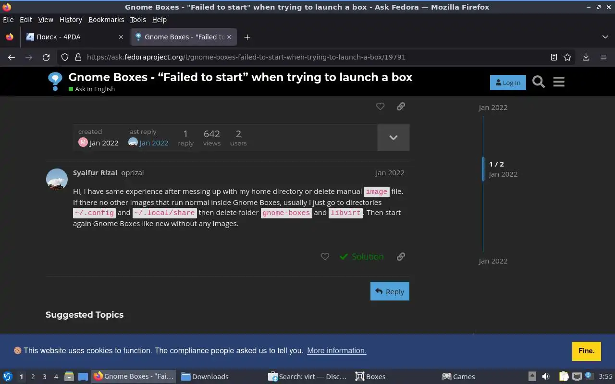Open the forum hamburger menu
Screen dimensions: 615x384
[559, 82]
